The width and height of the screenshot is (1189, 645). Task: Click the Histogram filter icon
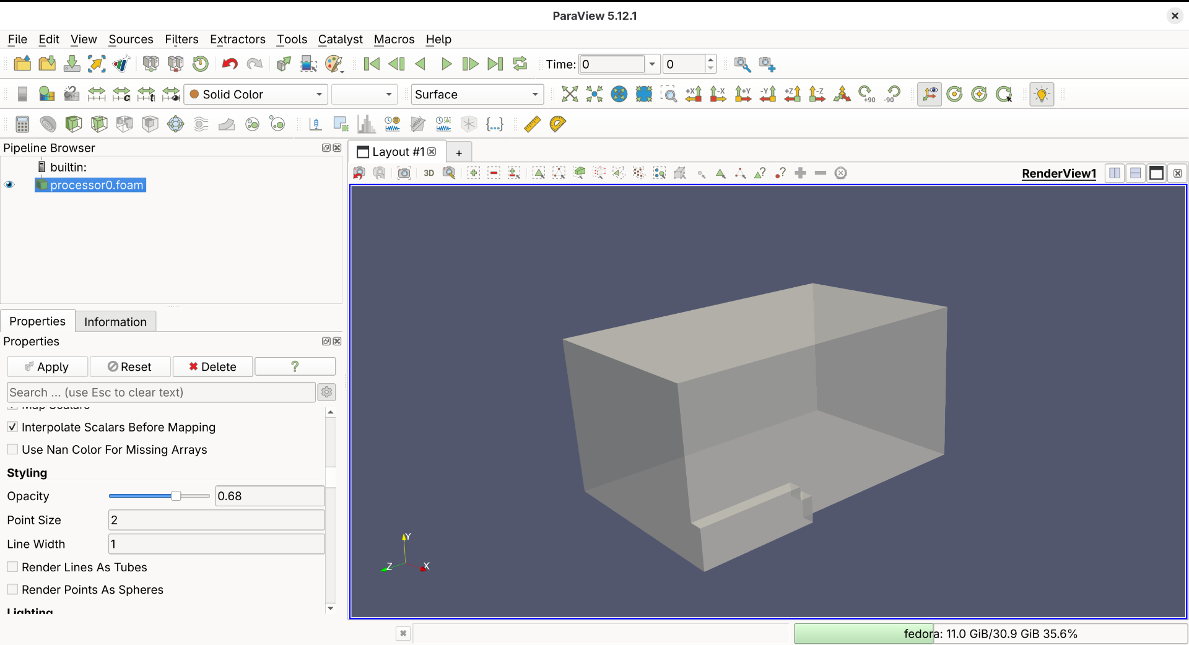click(x=367, y=124)
